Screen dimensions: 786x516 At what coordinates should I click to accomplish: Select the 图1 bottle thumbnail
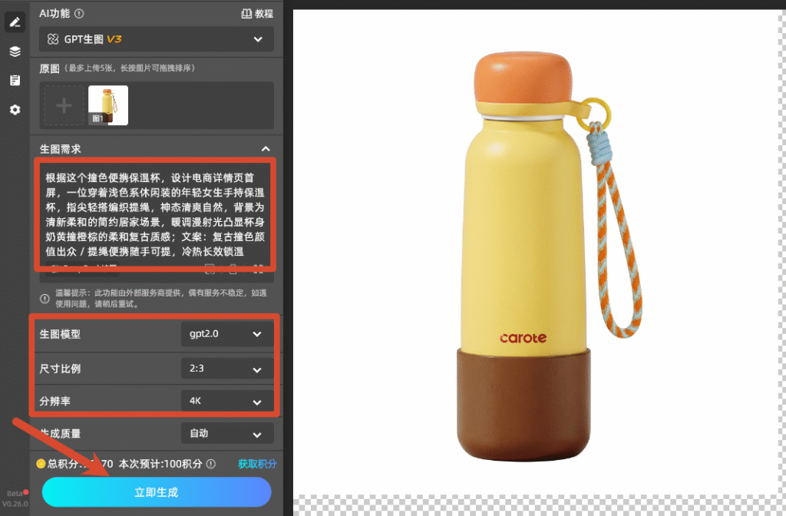point(108,105)
